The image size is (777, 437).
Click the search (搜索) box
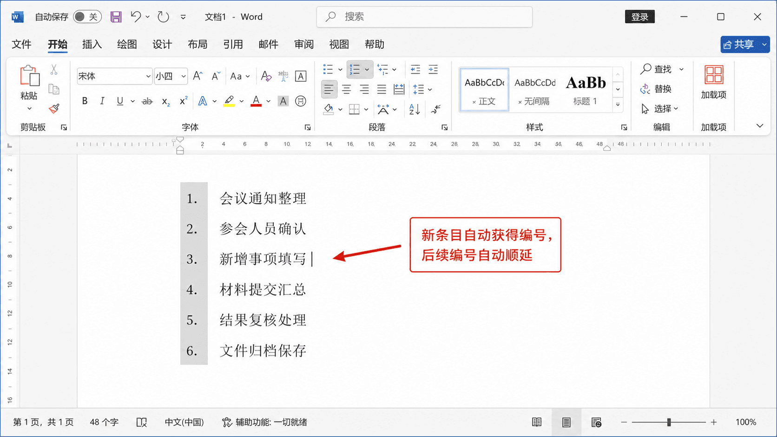[424, 17]
